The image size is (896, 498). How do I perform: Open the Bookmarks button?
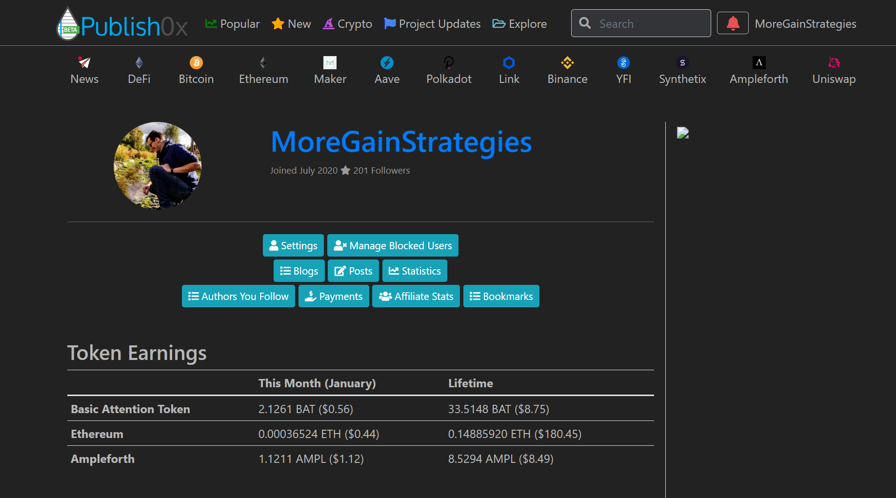point(501,296)
